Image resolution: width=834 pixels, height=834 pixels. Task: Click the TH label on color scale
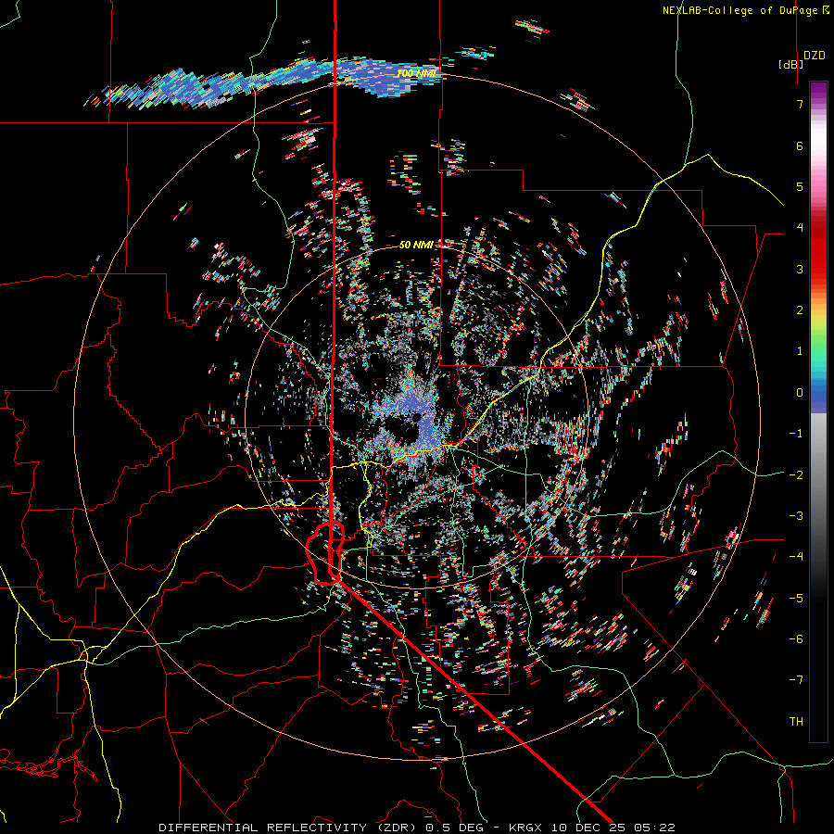[796, 722]
